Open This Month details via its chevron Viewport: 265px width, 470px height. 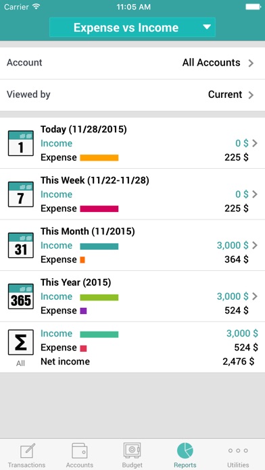(255, 245)
